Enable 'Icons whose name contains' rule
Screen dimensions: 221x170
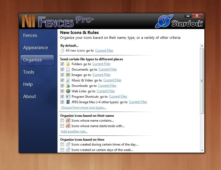(x=62, y=121)
